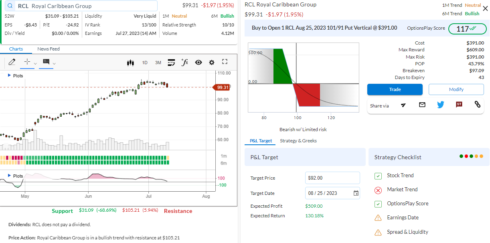Click the 'Very Liquid' liquidity value

coord(145,16)
